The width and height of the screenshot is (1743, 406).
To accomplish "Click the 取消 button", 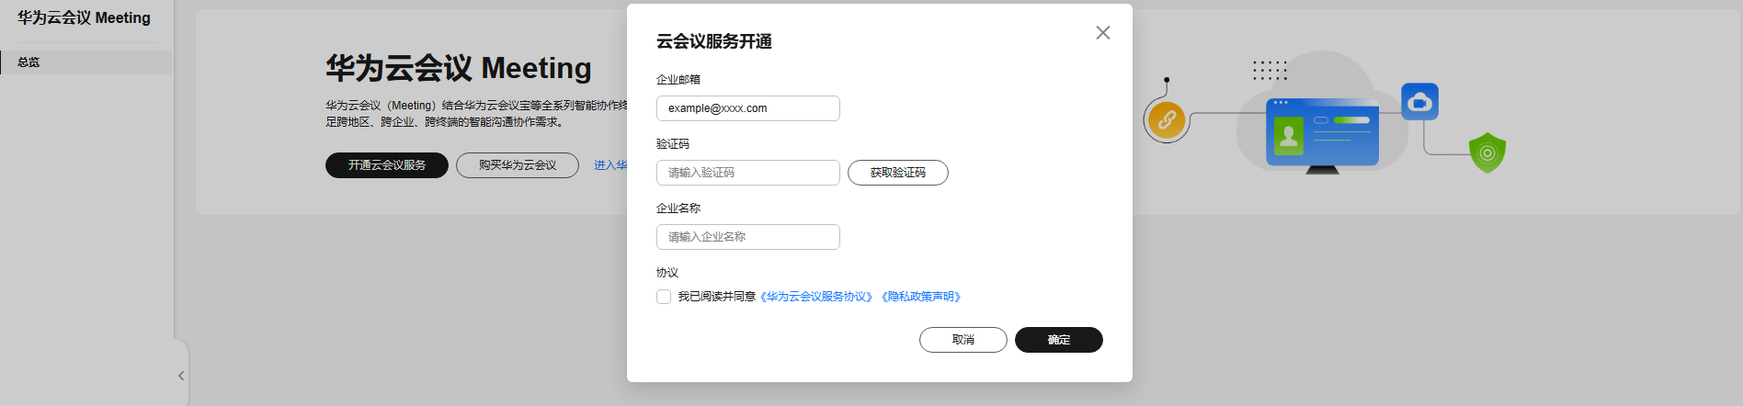I will (963, 340).
